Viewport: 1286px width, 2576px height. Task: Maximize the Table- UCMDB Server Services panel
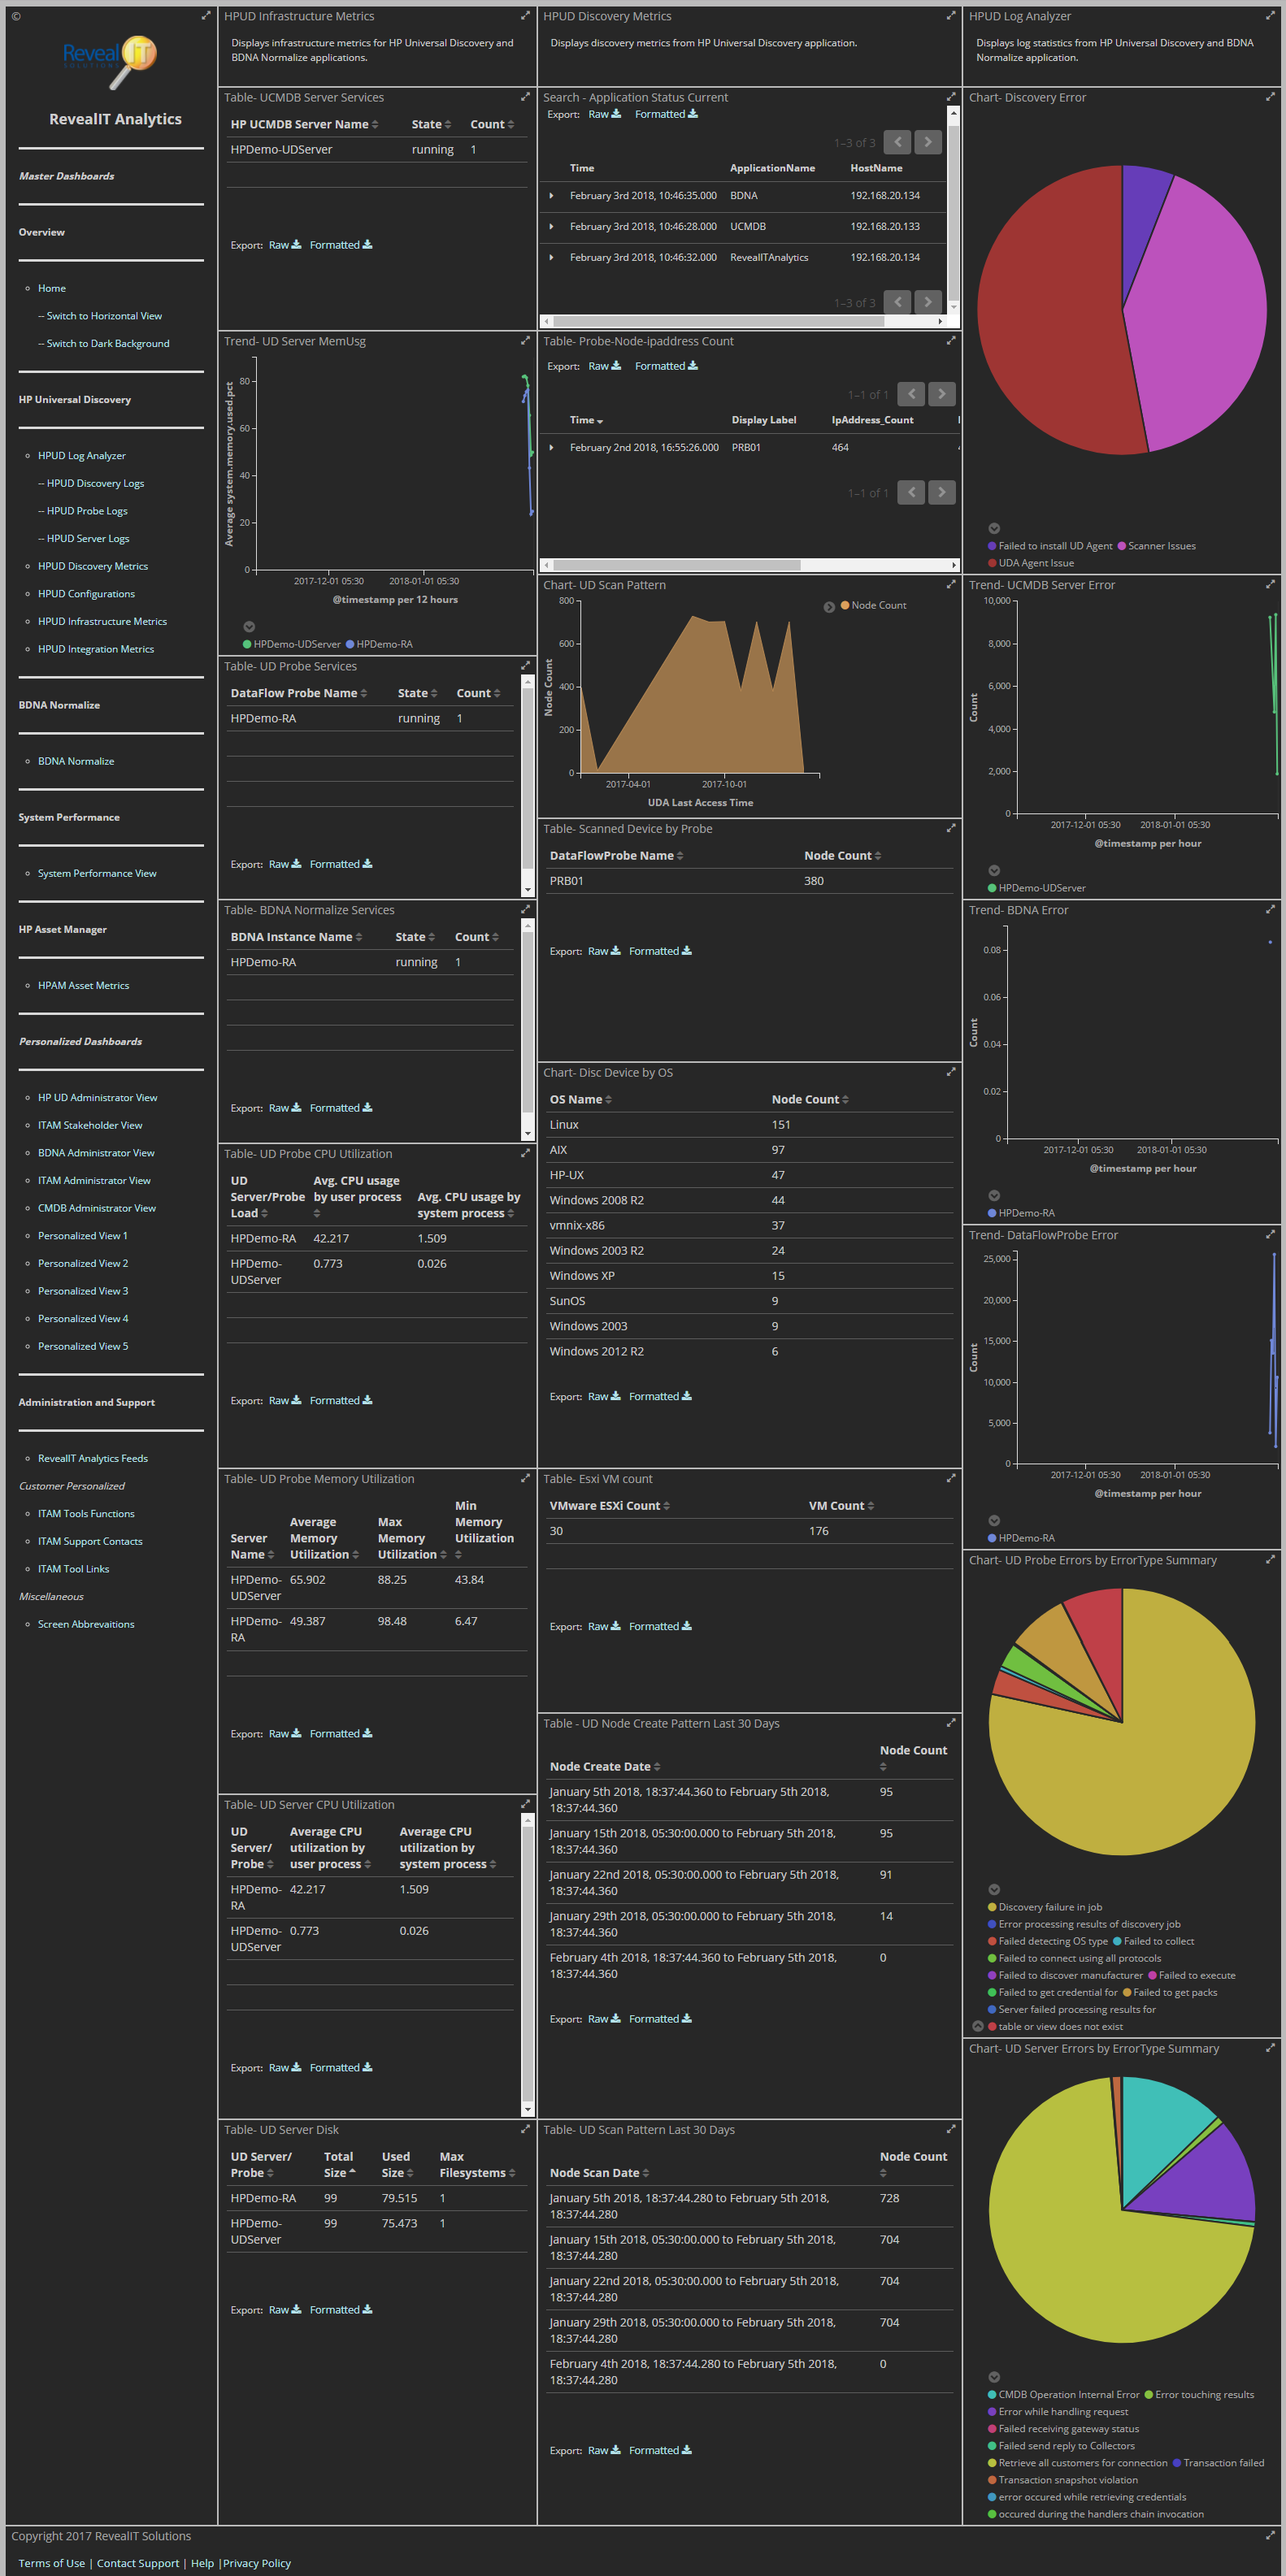tap(525, 97)
